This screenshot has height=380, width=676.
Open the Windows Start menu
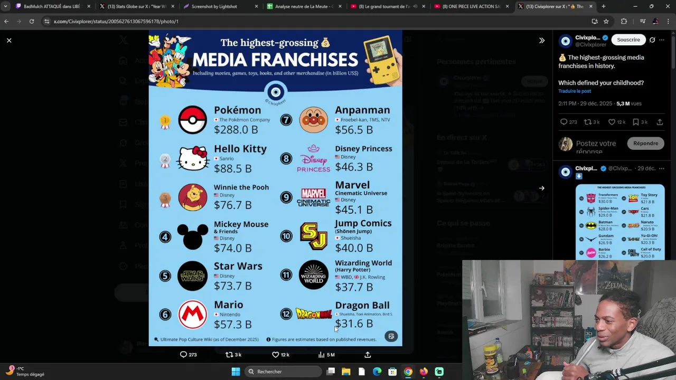click(236, 372)
